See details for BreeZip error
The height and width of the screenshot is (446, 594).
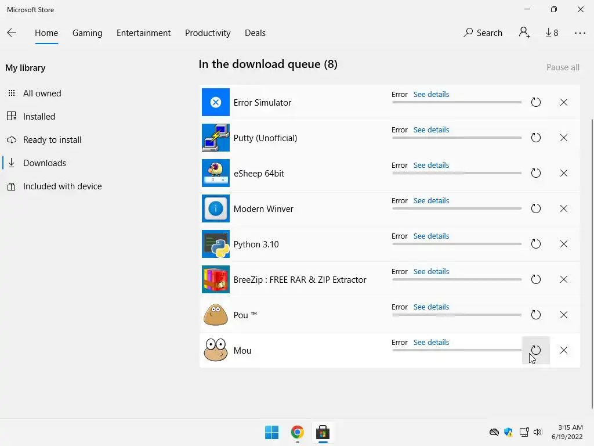pyautogui.click(x=431, y=272)
